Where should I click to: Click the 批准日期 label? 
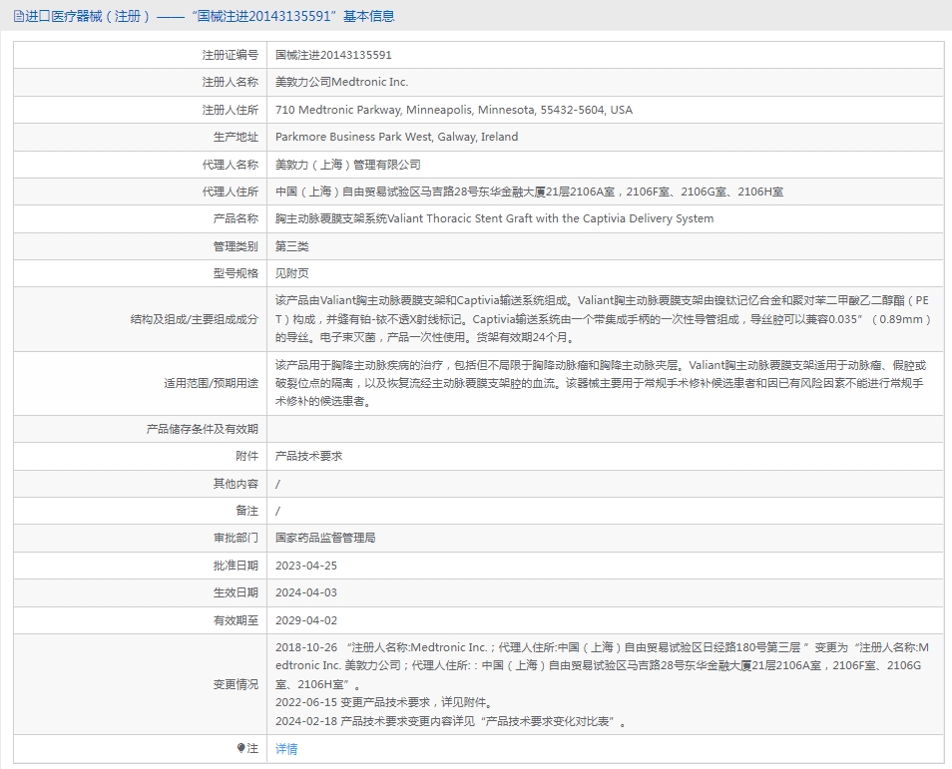[236, 566]
